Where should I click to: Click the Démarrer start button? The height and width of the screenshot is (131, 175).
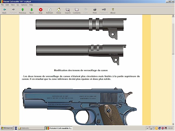pyautogui.click(x=7, y=128)
